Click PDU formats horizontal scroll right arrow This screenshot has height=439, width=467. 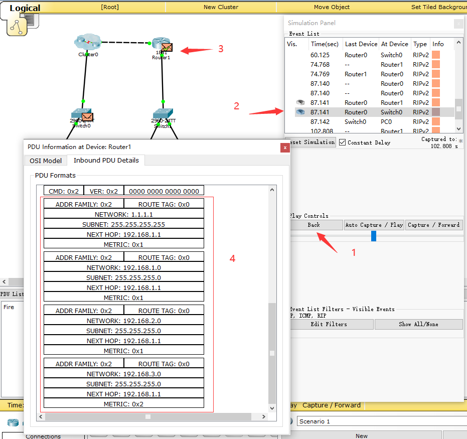coord(263,416)
